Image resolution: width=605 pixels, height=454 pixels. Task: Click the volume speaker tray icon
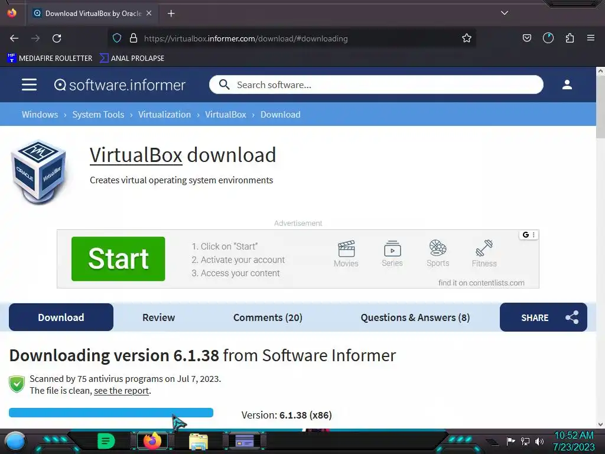pos(539,441)
